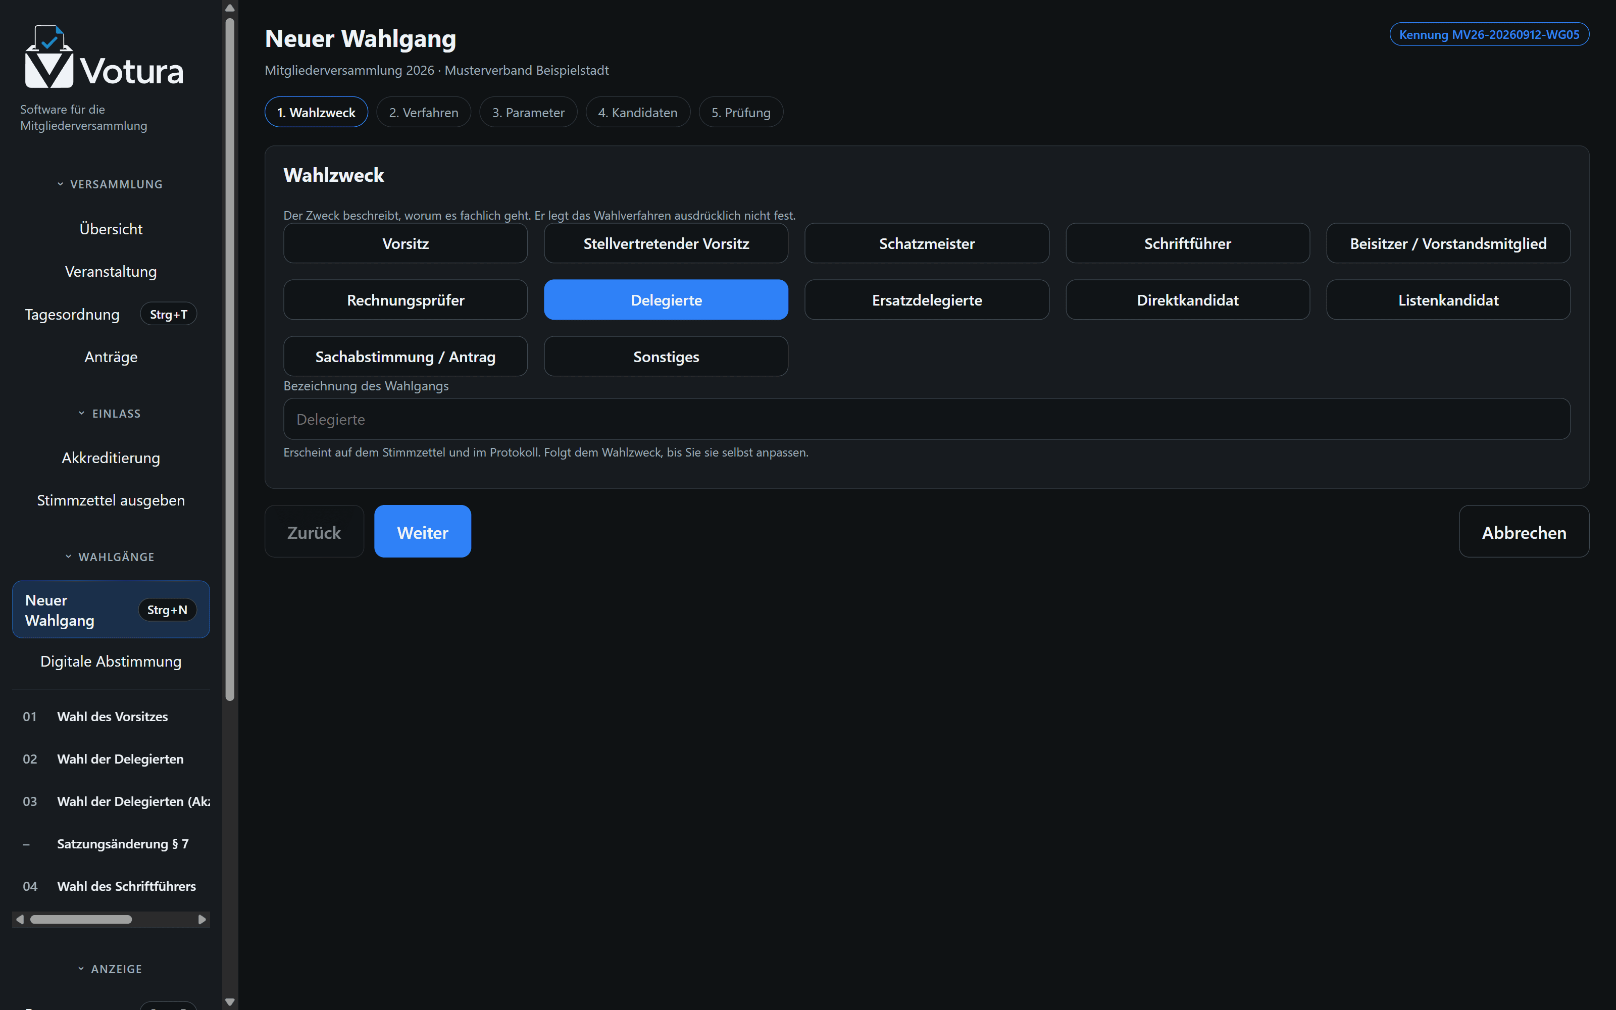This screenshot has height=1010, width=1616.
Task: Pick Rechnungsprüfer option
Action: pyautogui.click(x=406, y=300)
